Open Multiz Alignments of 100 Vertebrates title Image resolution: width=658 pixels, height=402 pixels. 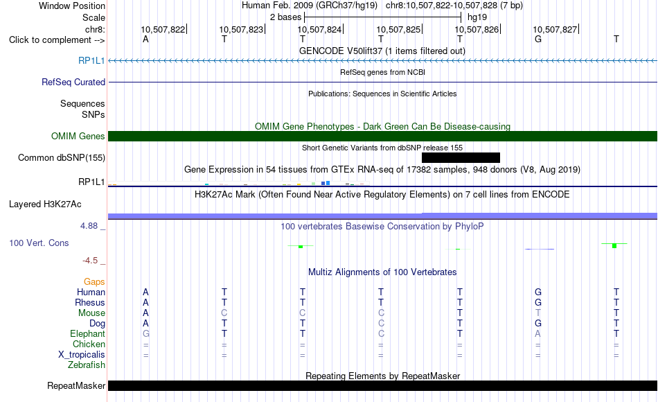[382, 272]
